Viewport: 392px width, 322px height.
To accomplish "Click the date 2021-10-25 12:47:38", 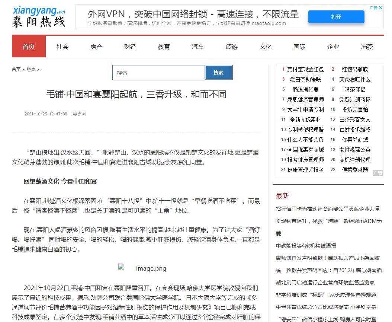I will click(x=46, y=114).
